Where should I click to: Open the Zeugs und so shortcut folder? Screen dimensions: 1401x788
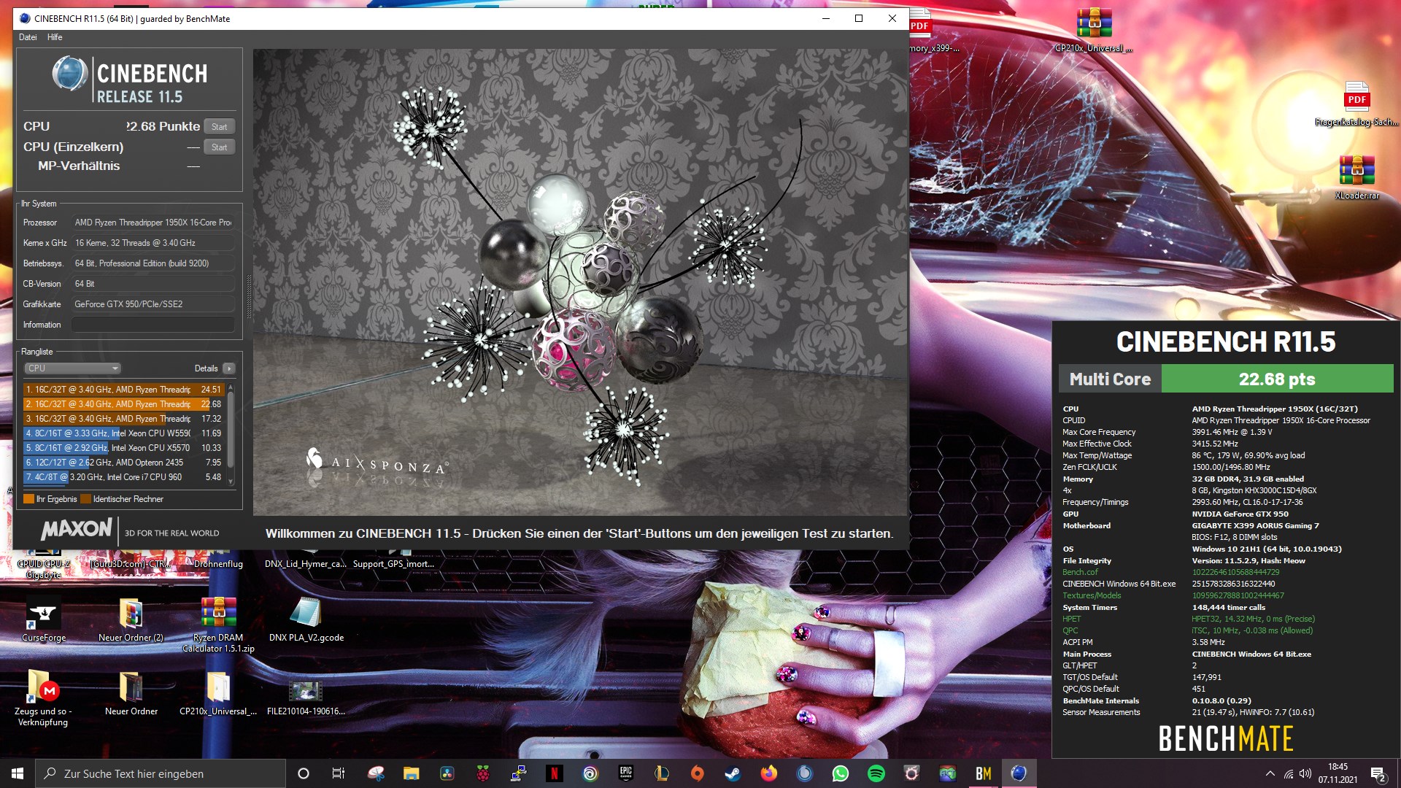43,698
